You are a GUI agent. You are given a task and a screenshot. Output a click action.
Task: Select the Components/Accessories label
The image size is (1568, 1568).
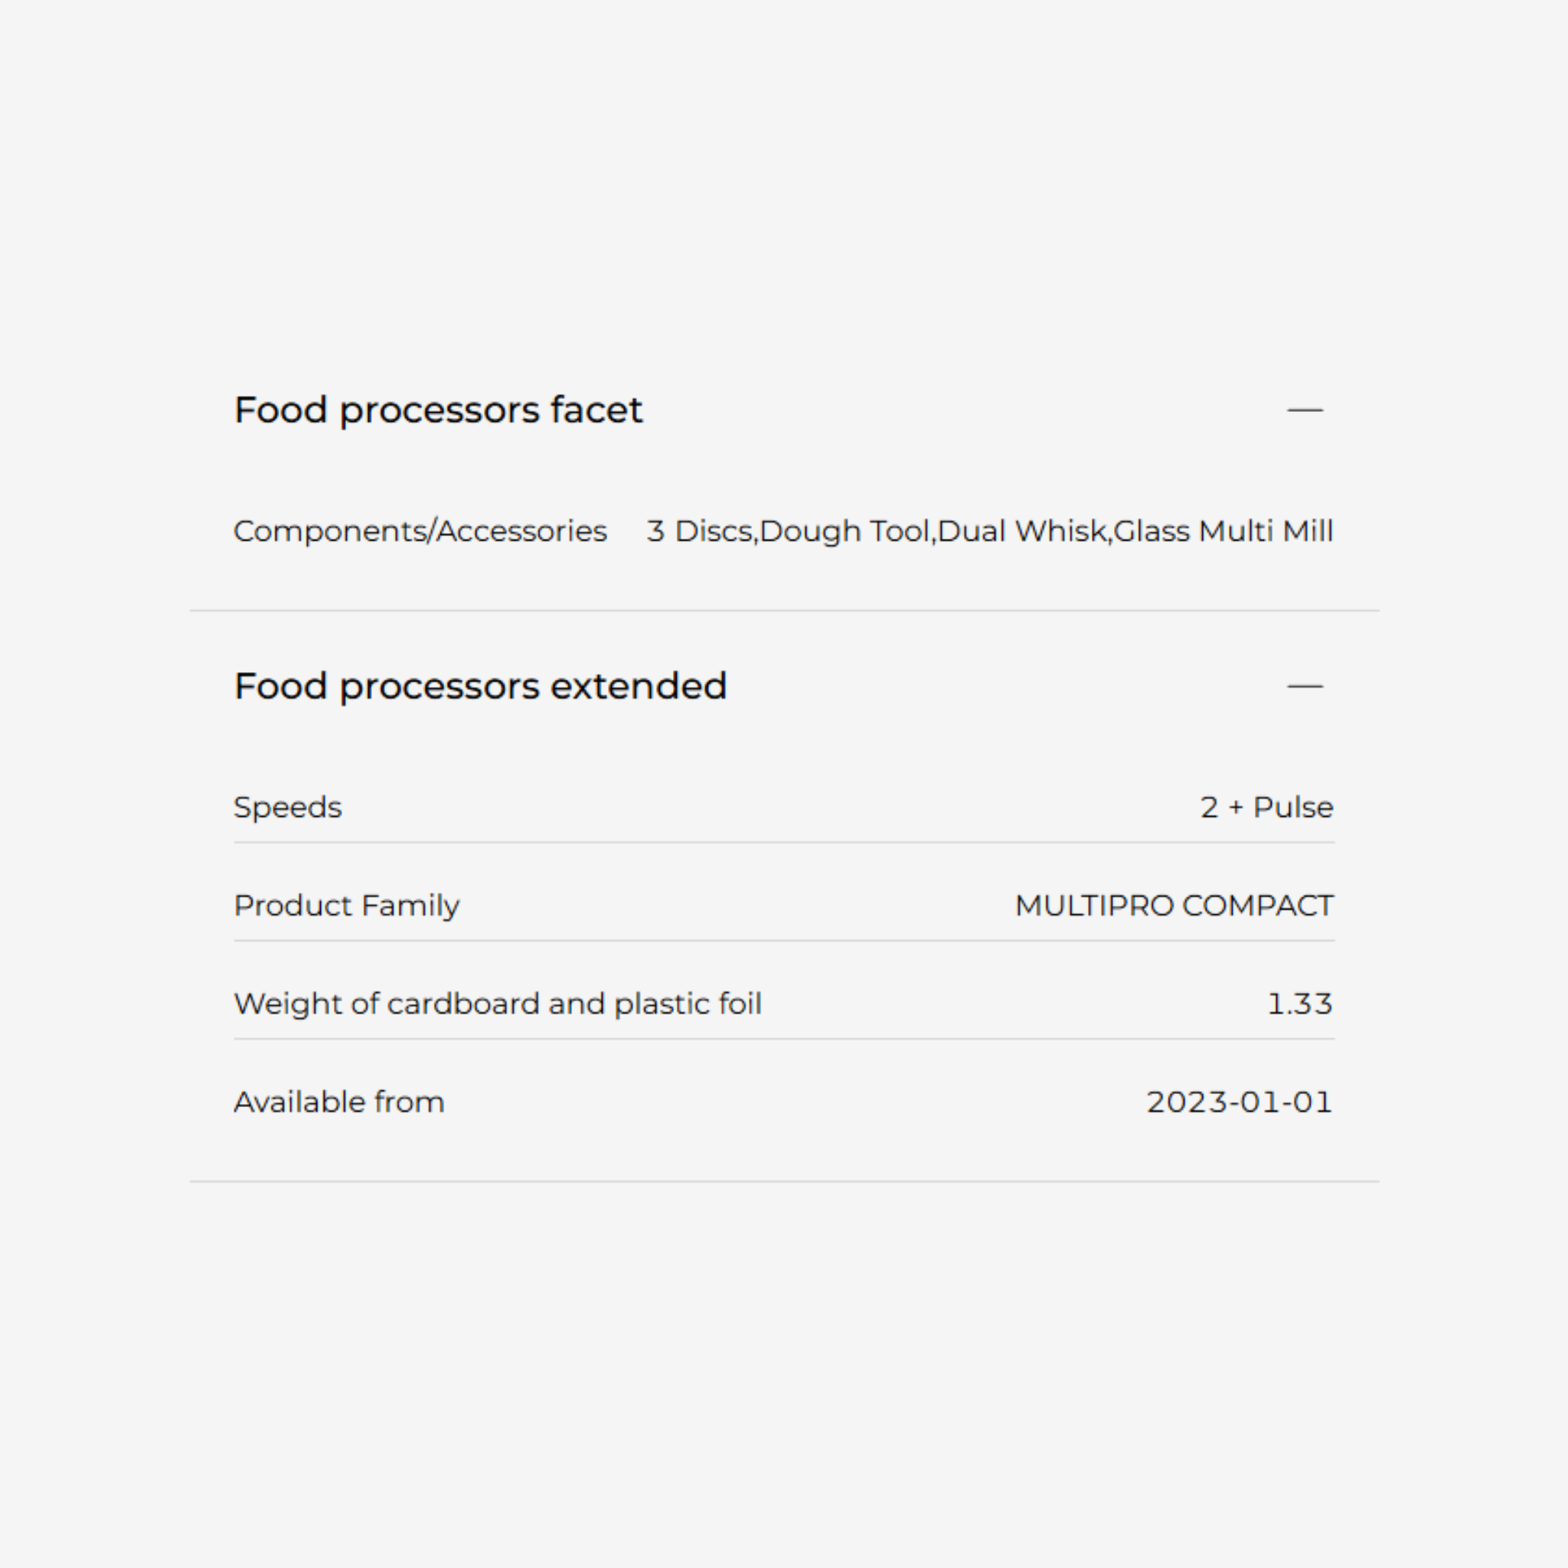click(420, 531)
